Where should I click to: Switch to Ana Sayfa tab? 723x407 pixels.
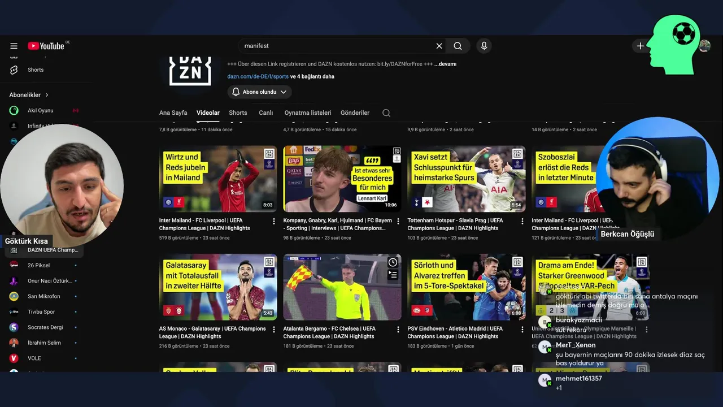[x=173, y=113]
